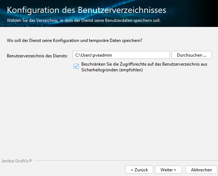Click the Durchsuchen button
Image resolution: width=218 pixels, height=176 pixels.
pos(192,55)
